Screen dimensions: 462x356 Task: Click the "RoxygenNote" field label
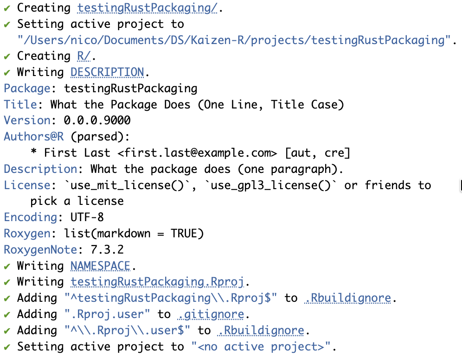coord(40,250)
